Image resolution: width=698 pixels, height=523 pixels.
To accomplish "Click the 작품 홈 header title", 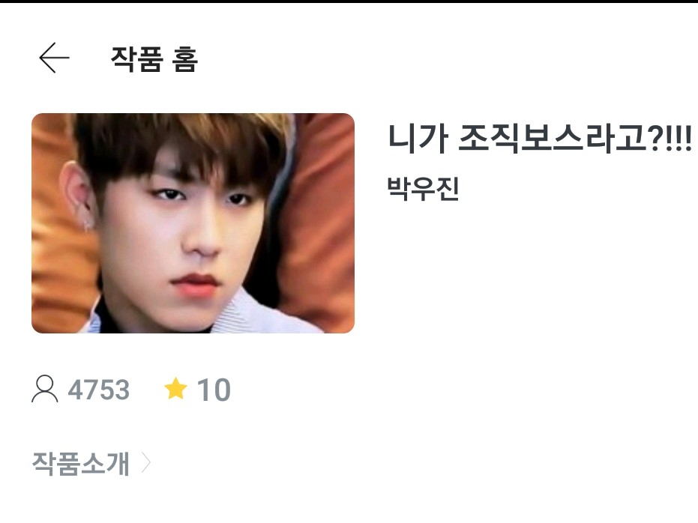I will (154, 58).
